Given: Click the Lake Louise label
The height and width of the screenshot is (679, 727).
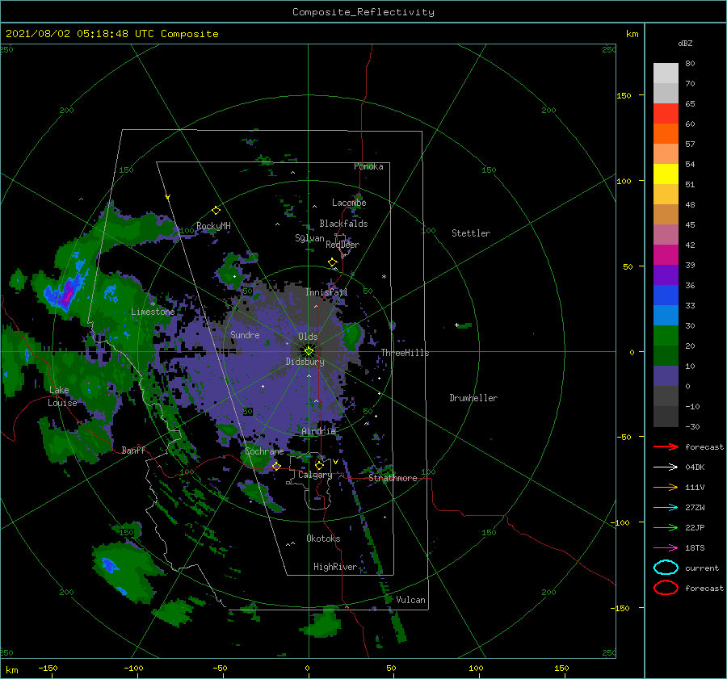Looking at the screenshot, I should (62, 396).
